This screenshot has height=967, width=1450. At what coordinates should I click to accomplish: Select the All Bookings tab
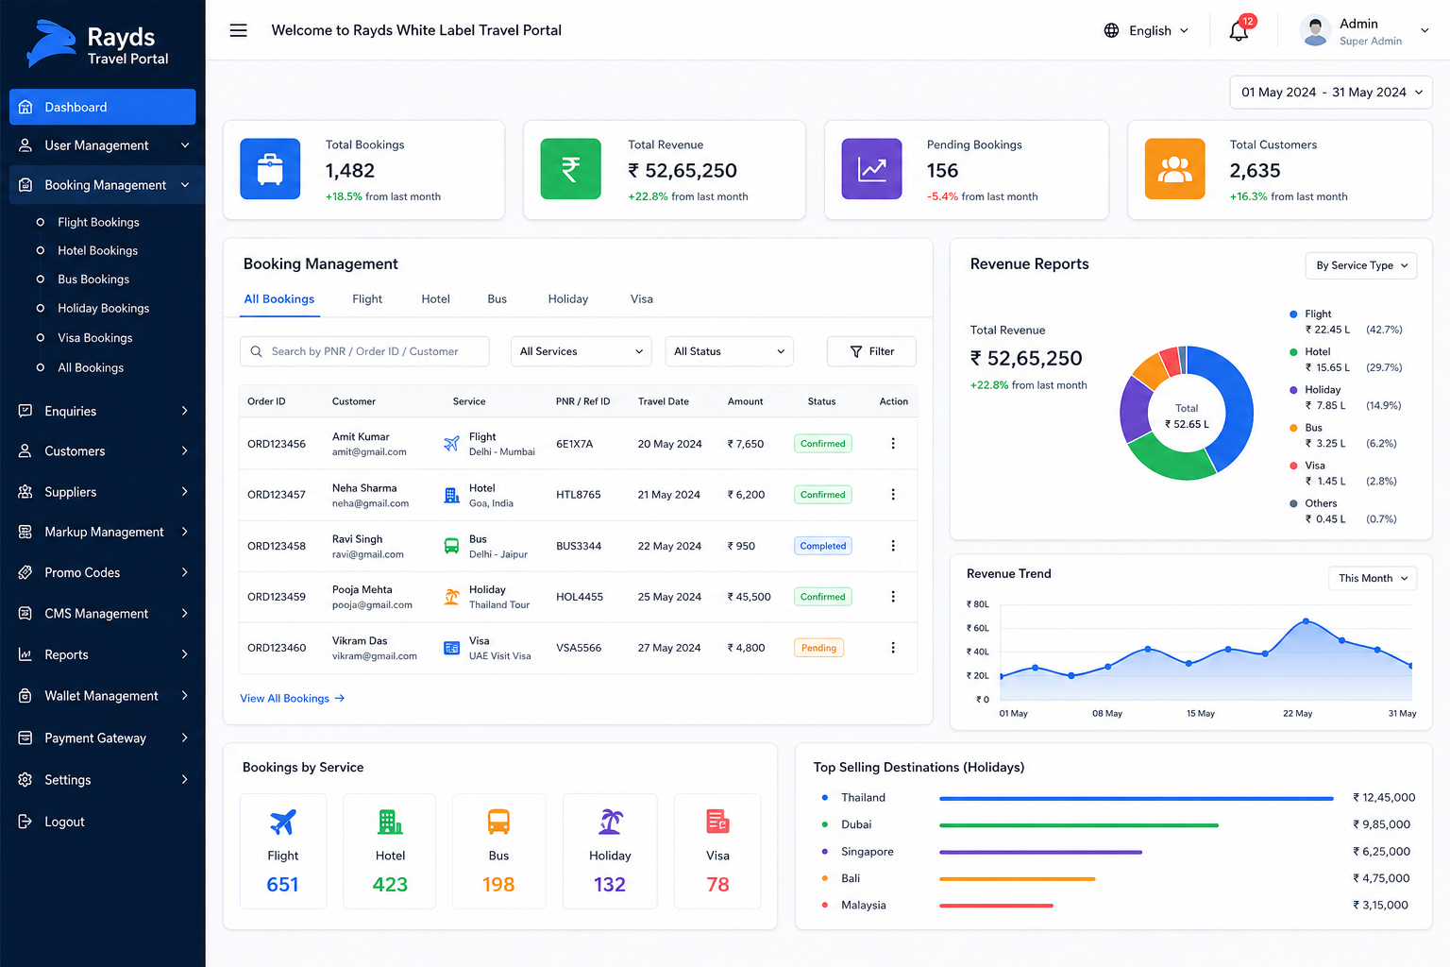(279, 299)
